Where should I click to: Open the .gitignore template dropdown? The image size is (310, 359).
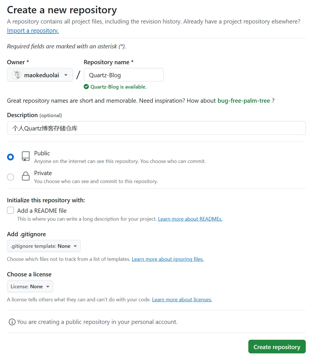(44, 246)
